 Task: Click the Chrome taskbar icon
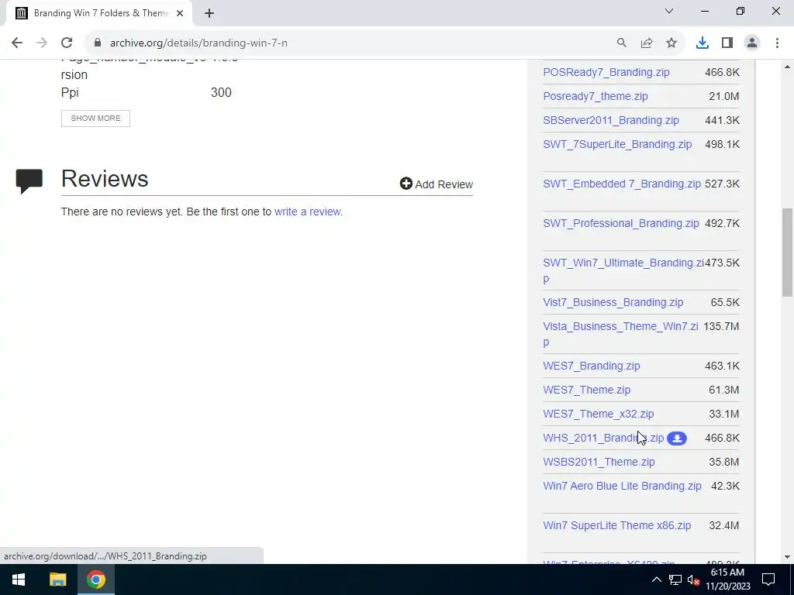[x=95, y=580]
